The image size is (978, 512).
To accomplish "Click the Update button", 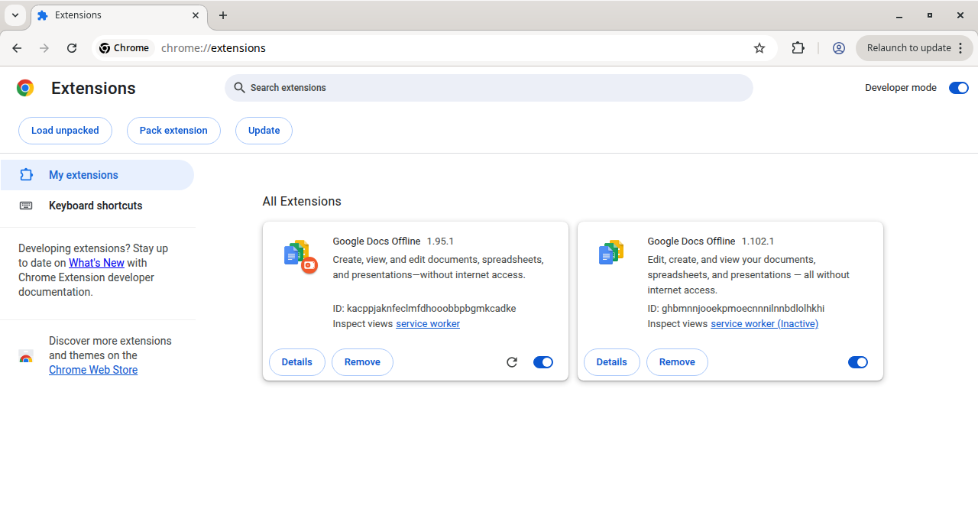I will coord(264,131).
